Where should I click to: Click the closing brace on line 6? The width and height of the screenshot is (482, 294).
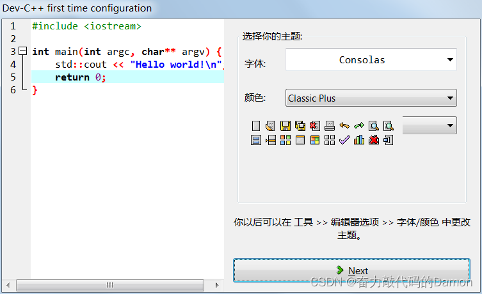(x=35, y=90)
